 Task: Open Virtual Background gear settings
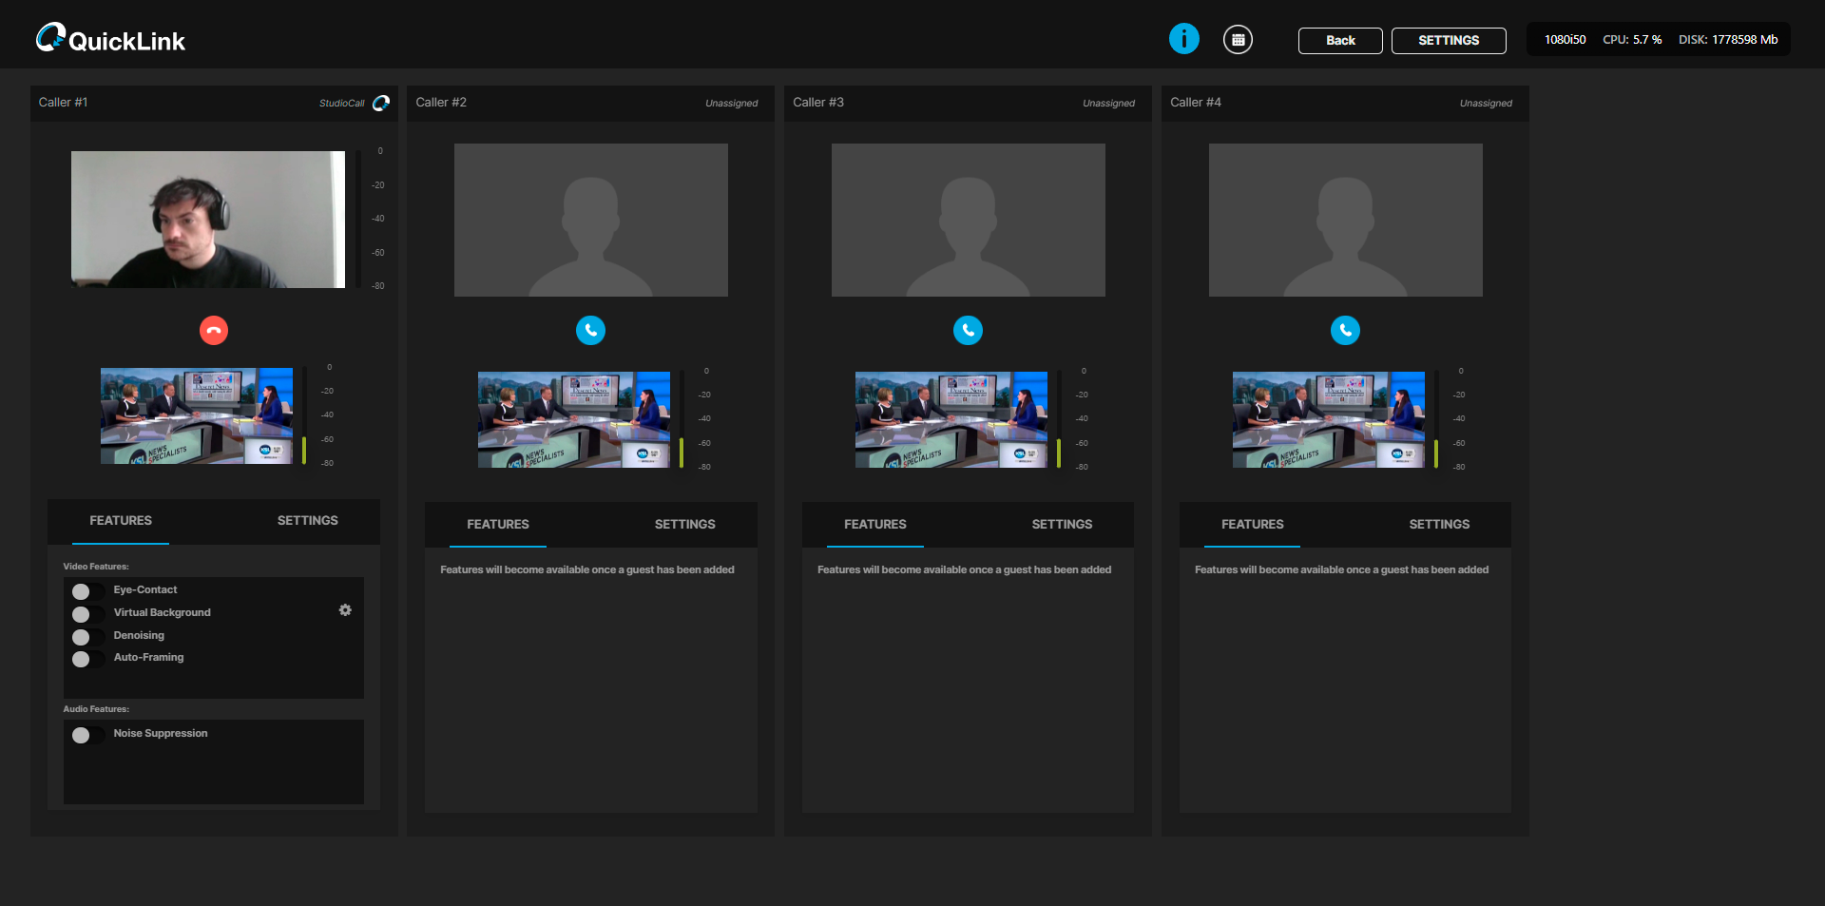[345, 610]
